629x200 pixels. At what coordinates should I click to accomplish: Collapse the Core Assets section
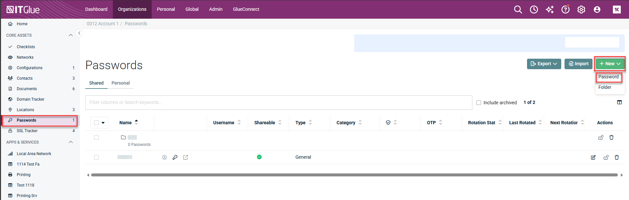[x=70, y=35]
